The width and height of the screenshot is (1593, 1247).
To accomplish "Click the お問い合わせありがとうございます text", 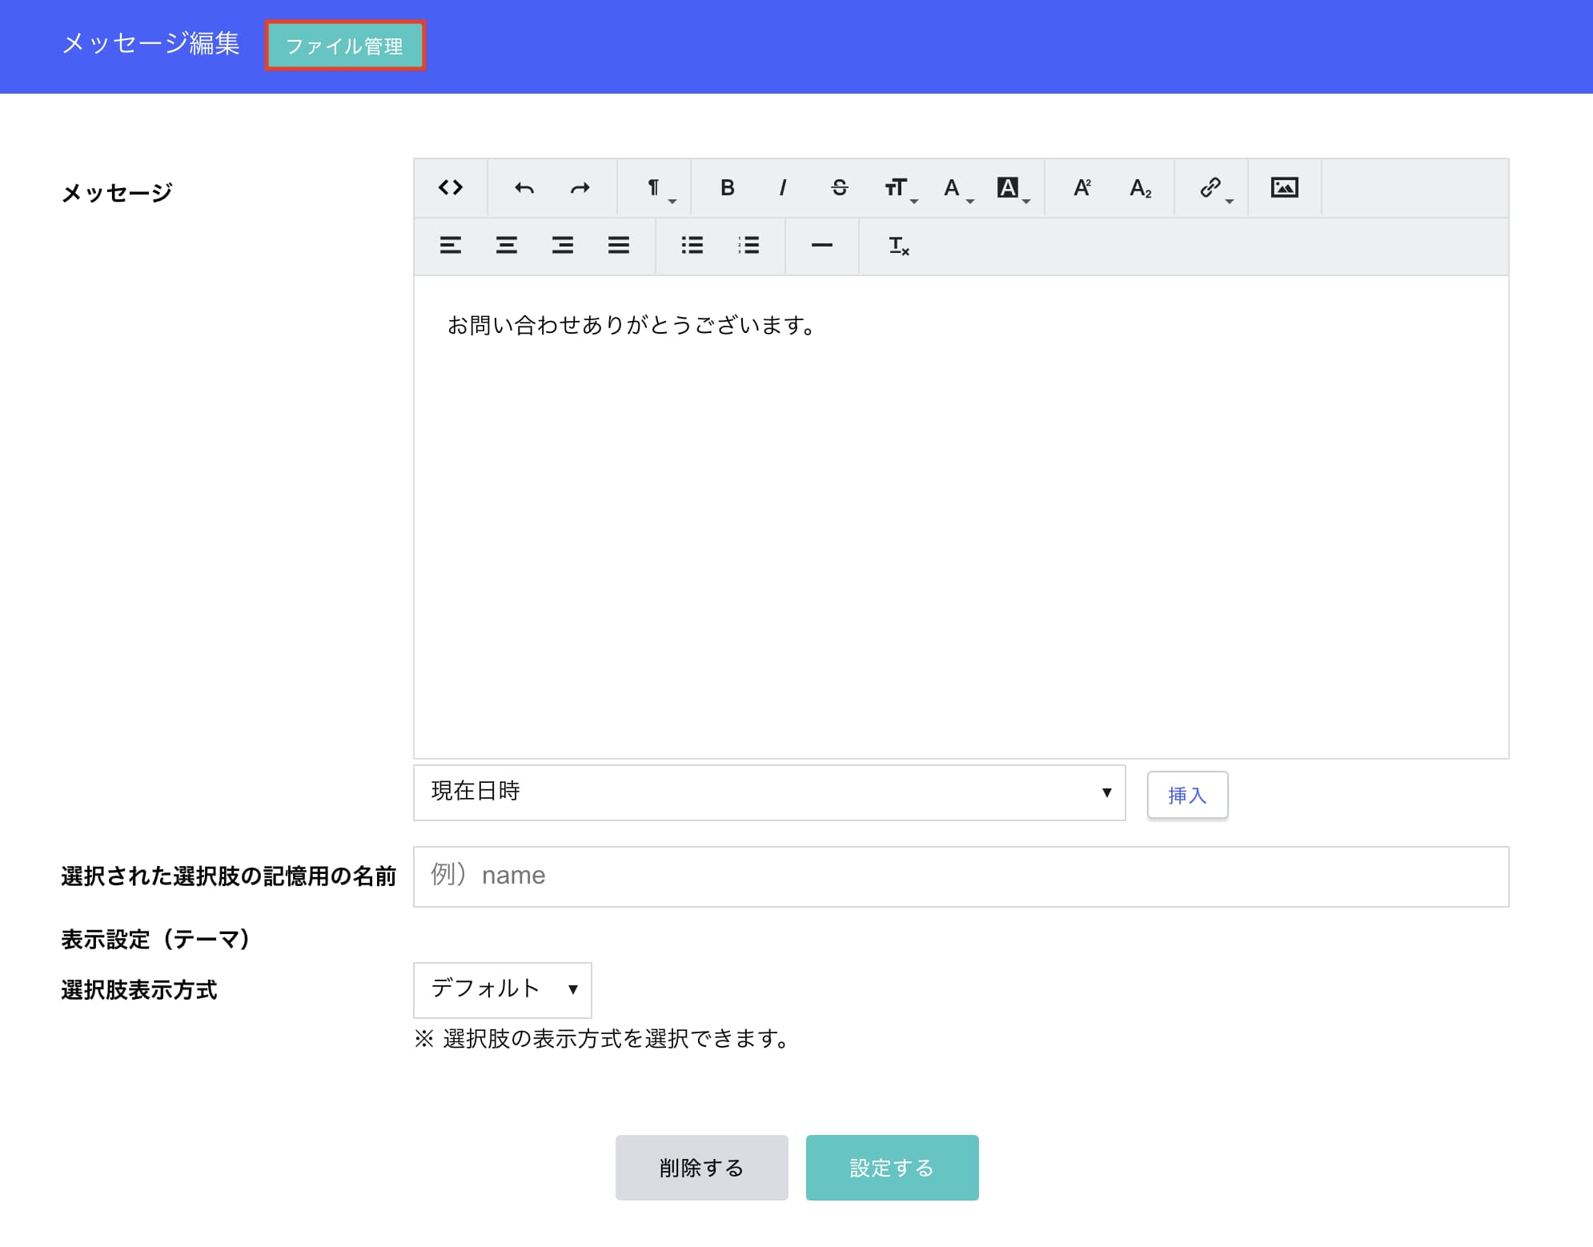I will coord(632,325).
